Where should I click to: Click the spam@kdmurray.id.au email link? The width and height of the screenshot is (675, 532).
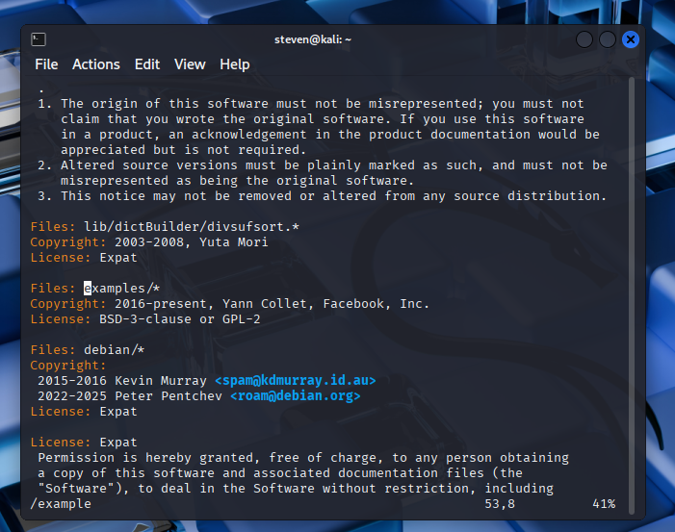click(x=295, y=381)
